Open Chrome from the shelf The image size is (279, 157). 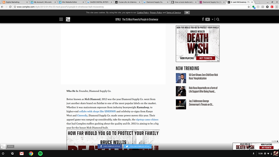(31, 154)
